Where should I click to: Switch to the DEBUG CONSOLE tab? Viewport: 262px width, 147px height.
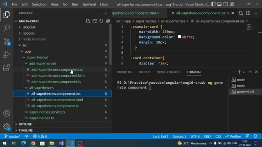tap(168, 72)
